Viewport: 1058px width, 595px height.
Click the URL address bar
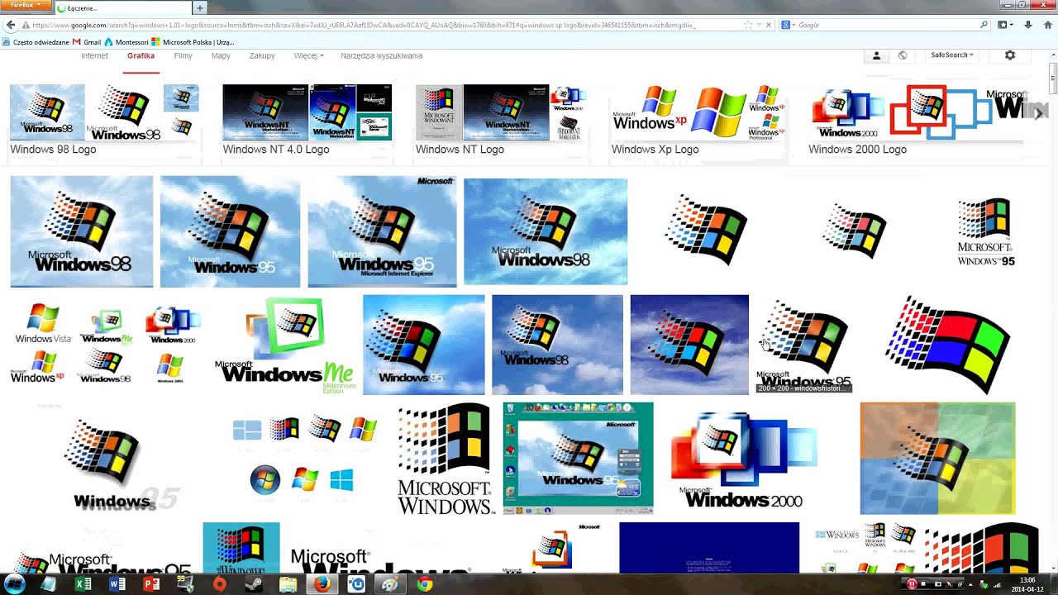(387, 25)
